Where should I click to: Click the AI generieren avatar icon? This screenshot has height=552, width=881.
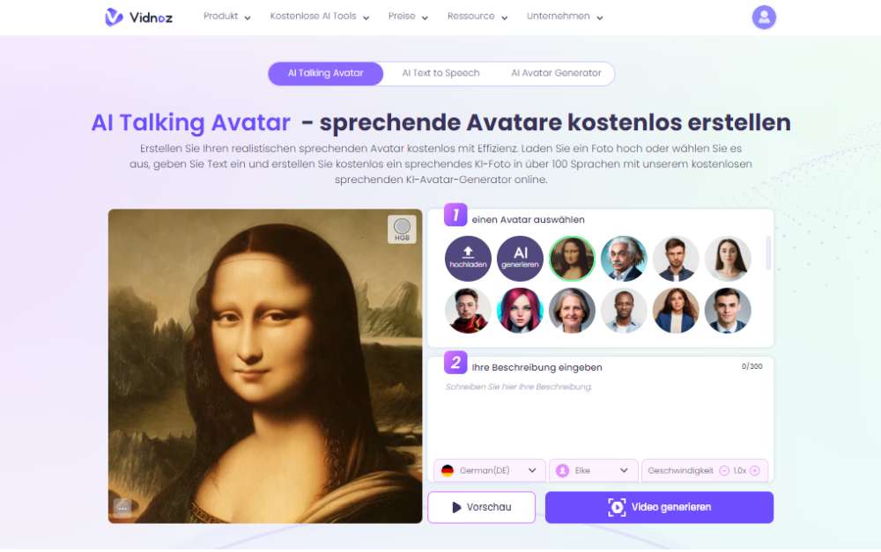coord(521,258)
